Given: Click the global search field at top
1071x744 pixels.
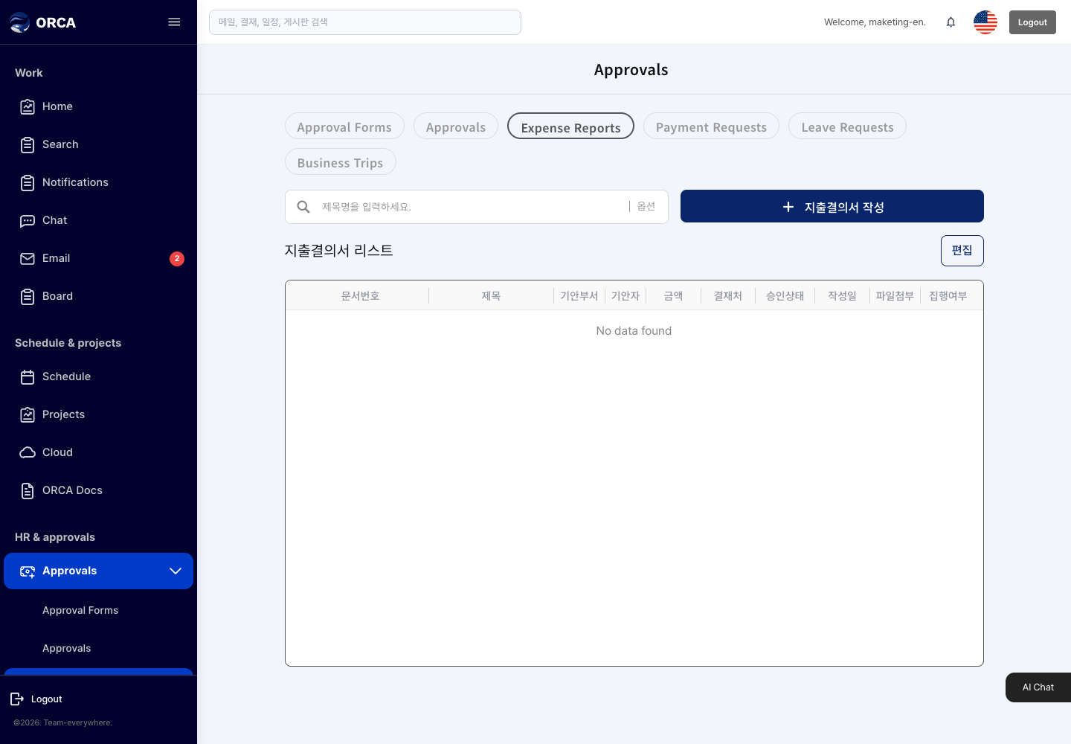Looking at the screenshot, I should pos(365,22).
